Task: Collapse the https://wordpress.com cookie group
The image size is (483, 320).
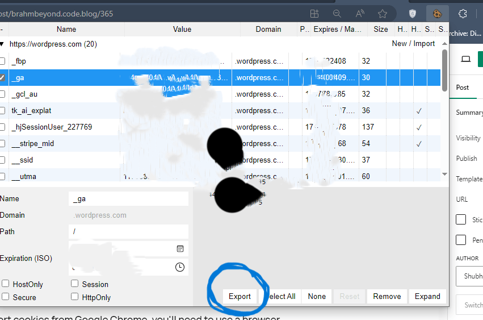Action: click(x=2, y=44)
